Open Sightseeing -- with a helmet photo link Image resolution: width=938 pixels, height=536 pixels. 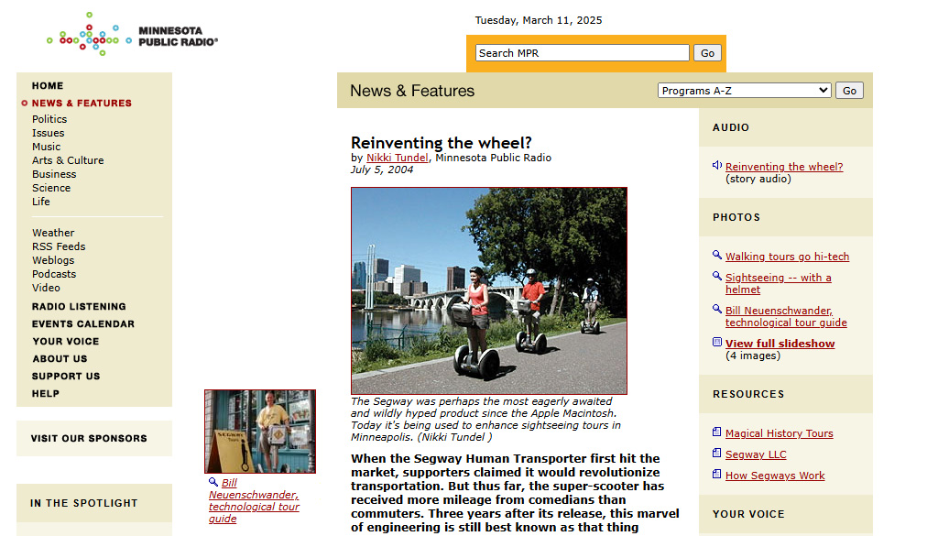pyautogui.click(x=779, y=283)
